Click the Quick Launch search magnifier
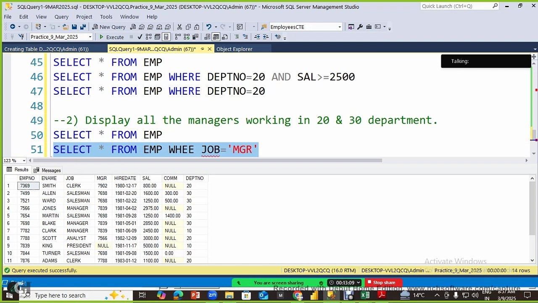Image resolution: width=538 pixels, height=303 pixels. pos(495,6)
